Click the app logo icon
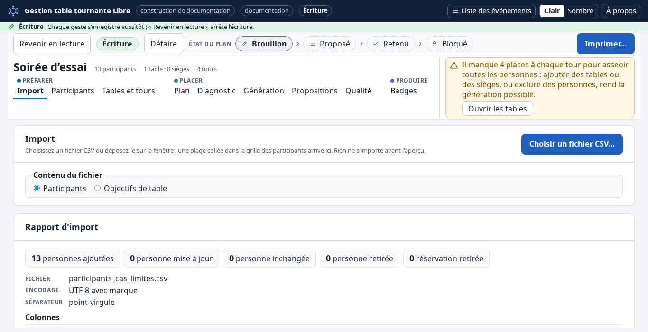The image size is (648, 332). pos(13,10)
